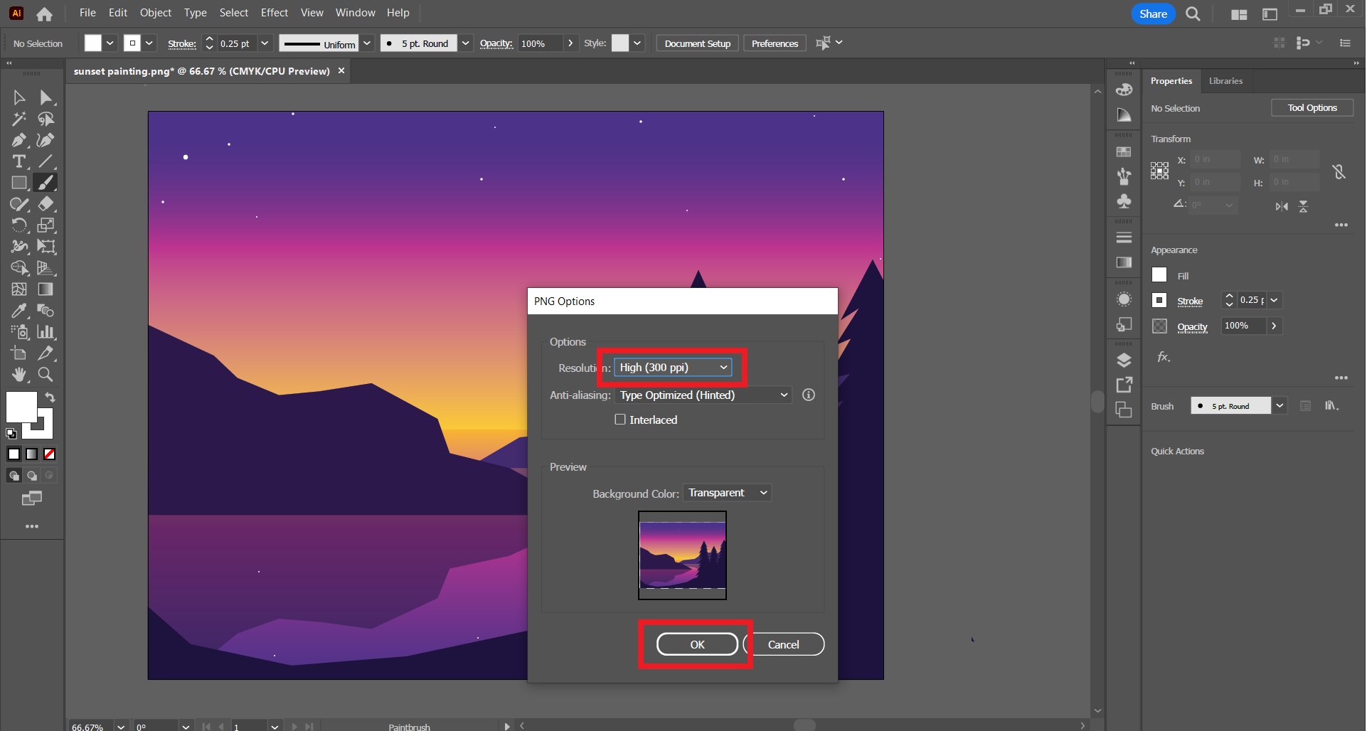Open Tool Options
Image resolution: width=1367 pixels, height=731 pixels.
click(1312, 108)
